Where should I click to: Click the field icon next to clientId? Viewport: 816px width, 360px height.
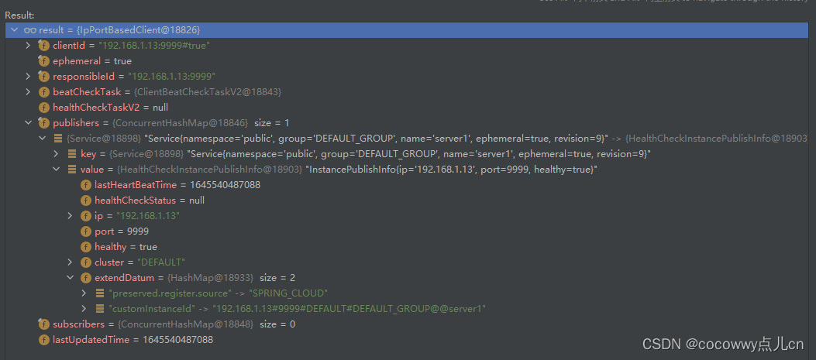tap(44, 46)
